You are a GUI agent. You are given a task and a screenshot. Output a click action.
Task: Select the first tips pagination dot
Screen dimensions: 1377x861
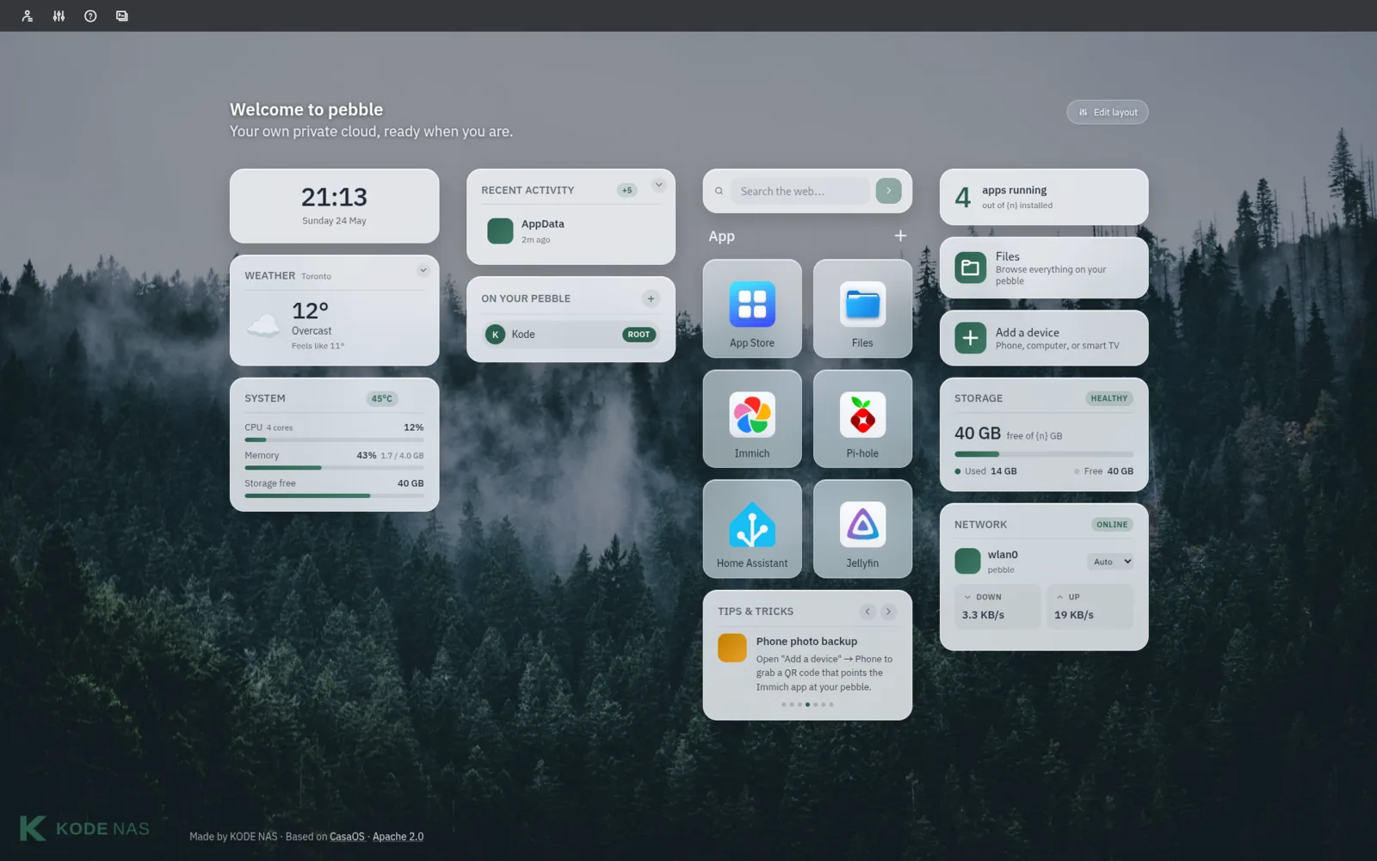783,704
